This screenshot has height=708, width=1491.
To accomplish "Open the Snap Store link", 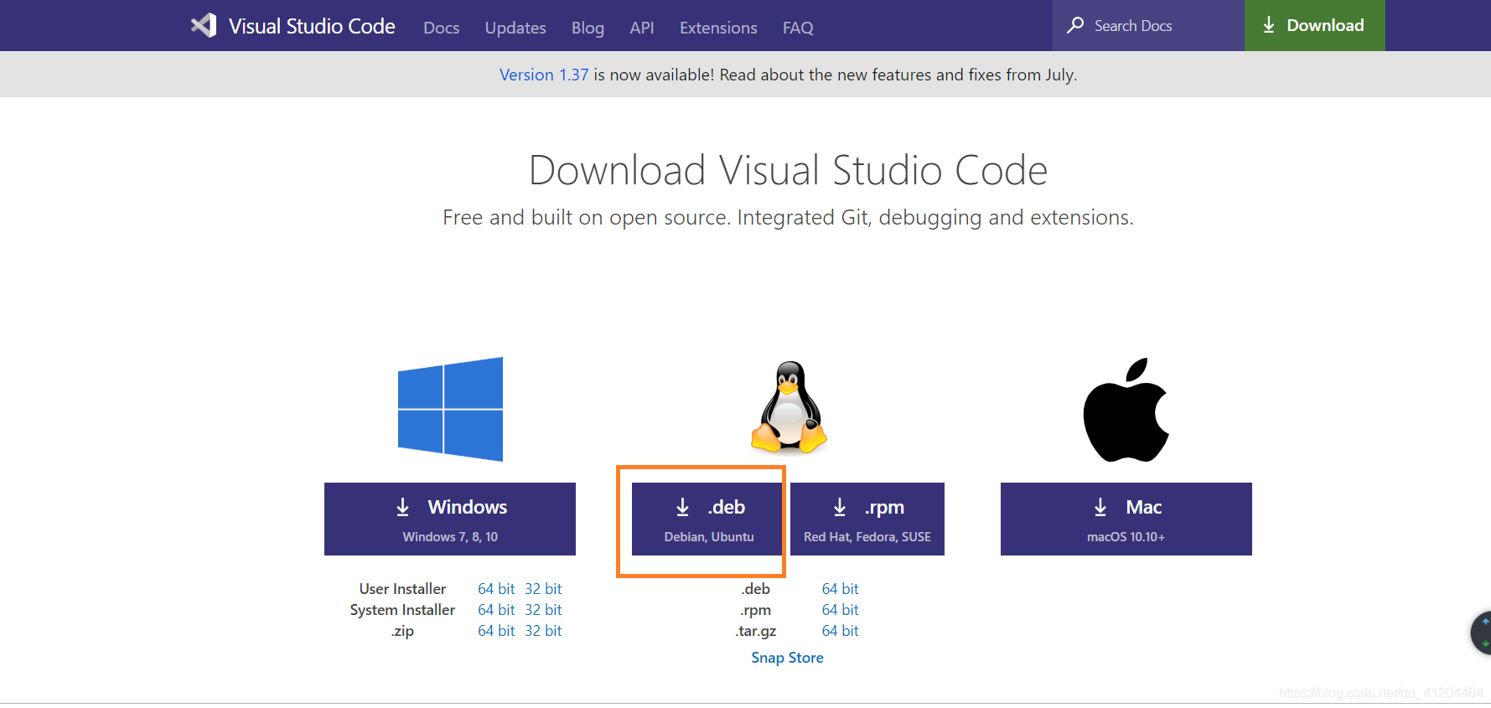I will coord(787,658).
